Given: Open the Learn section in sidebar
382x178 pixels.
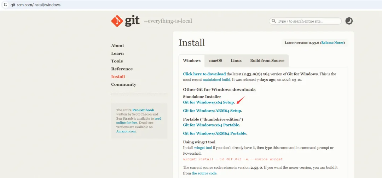Looking at the screenshot, I should pos(117,53).
